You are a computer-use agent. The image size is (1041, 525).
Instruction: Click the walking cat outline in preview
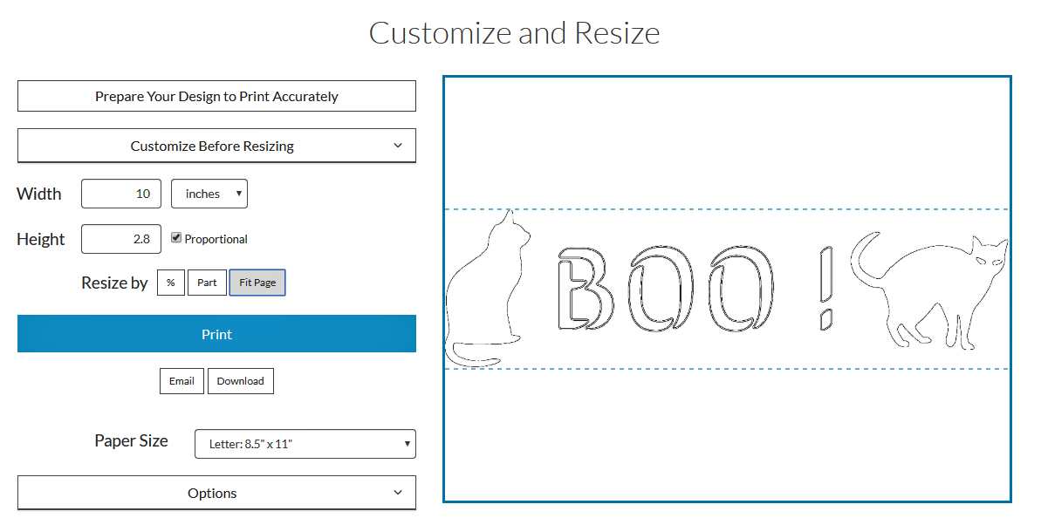point(929,290)
